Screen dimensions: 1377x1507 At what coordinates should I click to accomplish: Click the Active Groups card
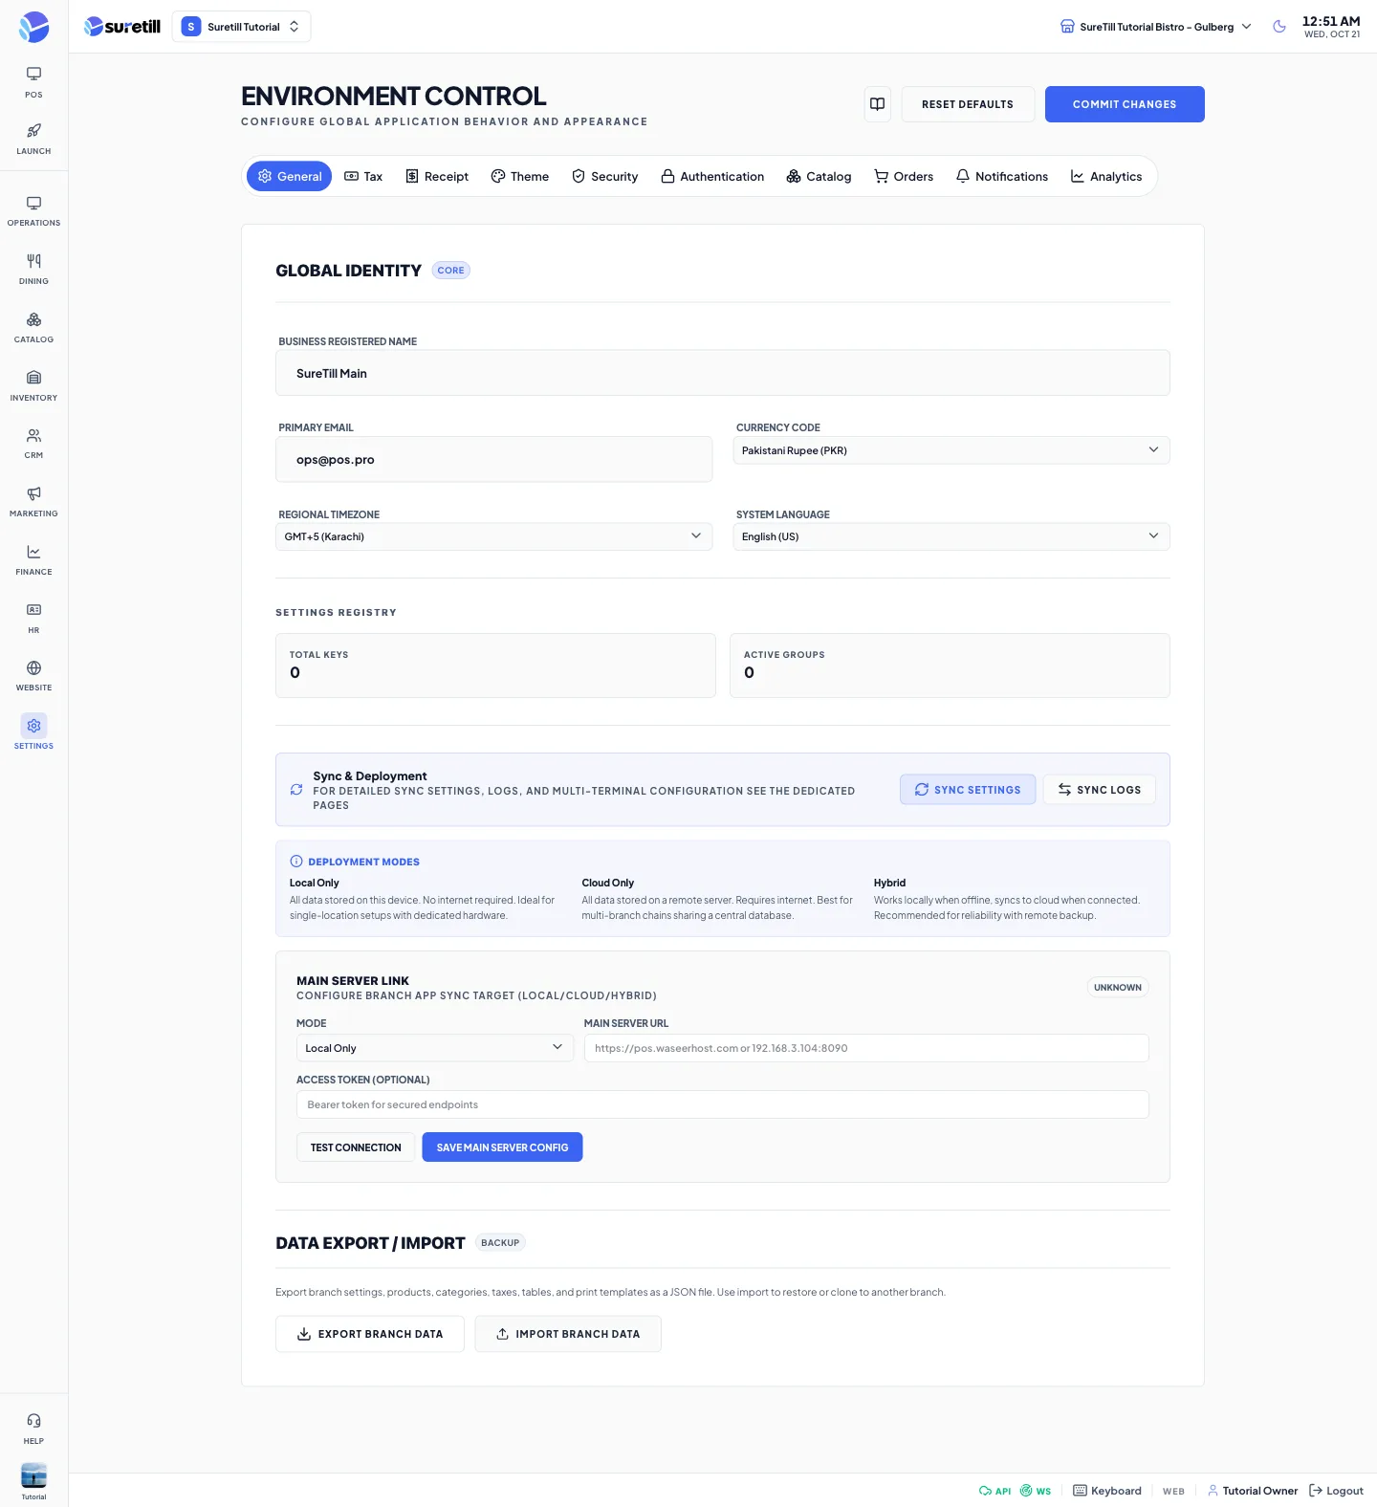pyautogui.click(x=950, y=666)
